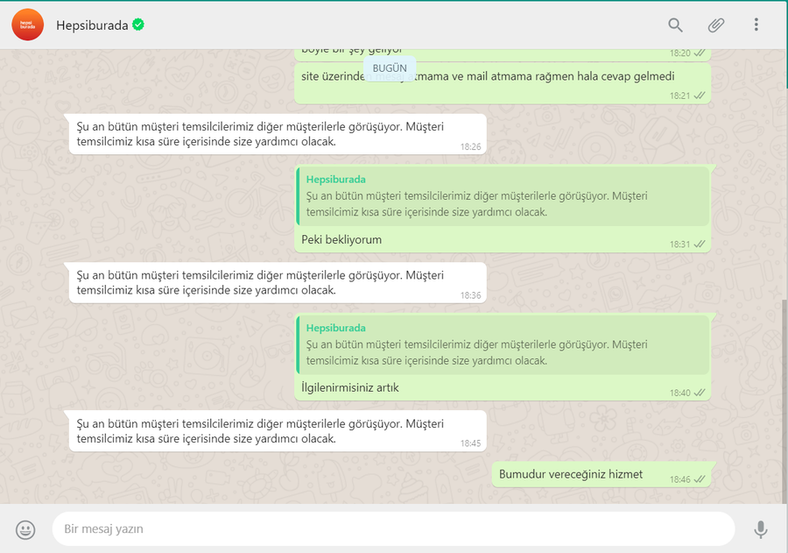The height and width of the screenshot is (553, 788).
Task: Open the paperclip attachment menu
Action: 715,25
